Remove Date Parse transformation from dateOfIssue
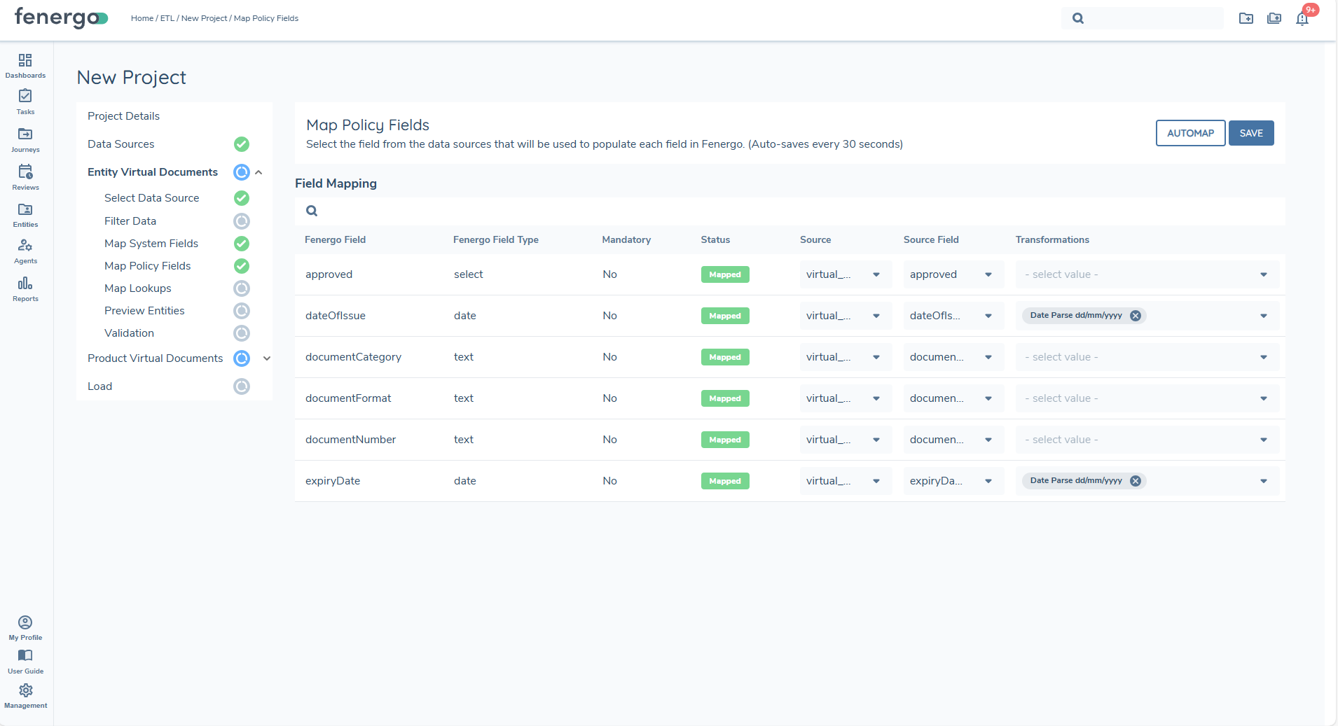1338x726 pixels. coord(1136,316)
